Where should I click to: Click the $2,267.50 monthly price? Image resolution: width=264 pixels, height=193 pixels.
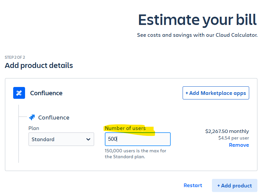pyautogui.click(x=227, y=131)
